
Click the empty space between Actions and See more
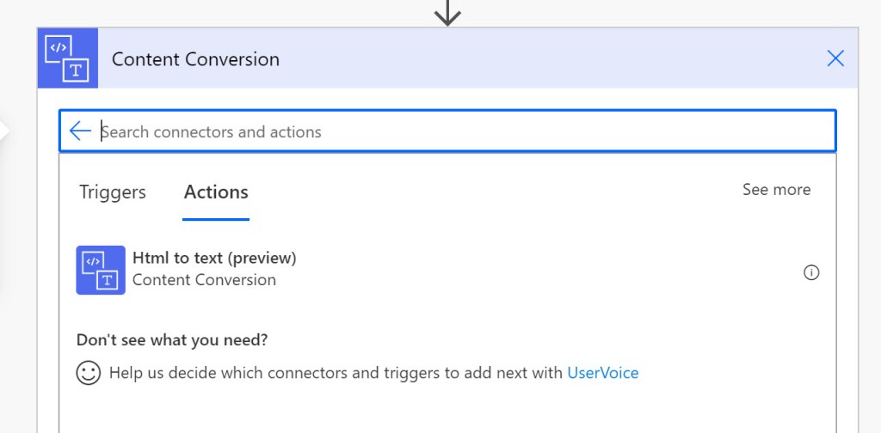click(495, 192)
